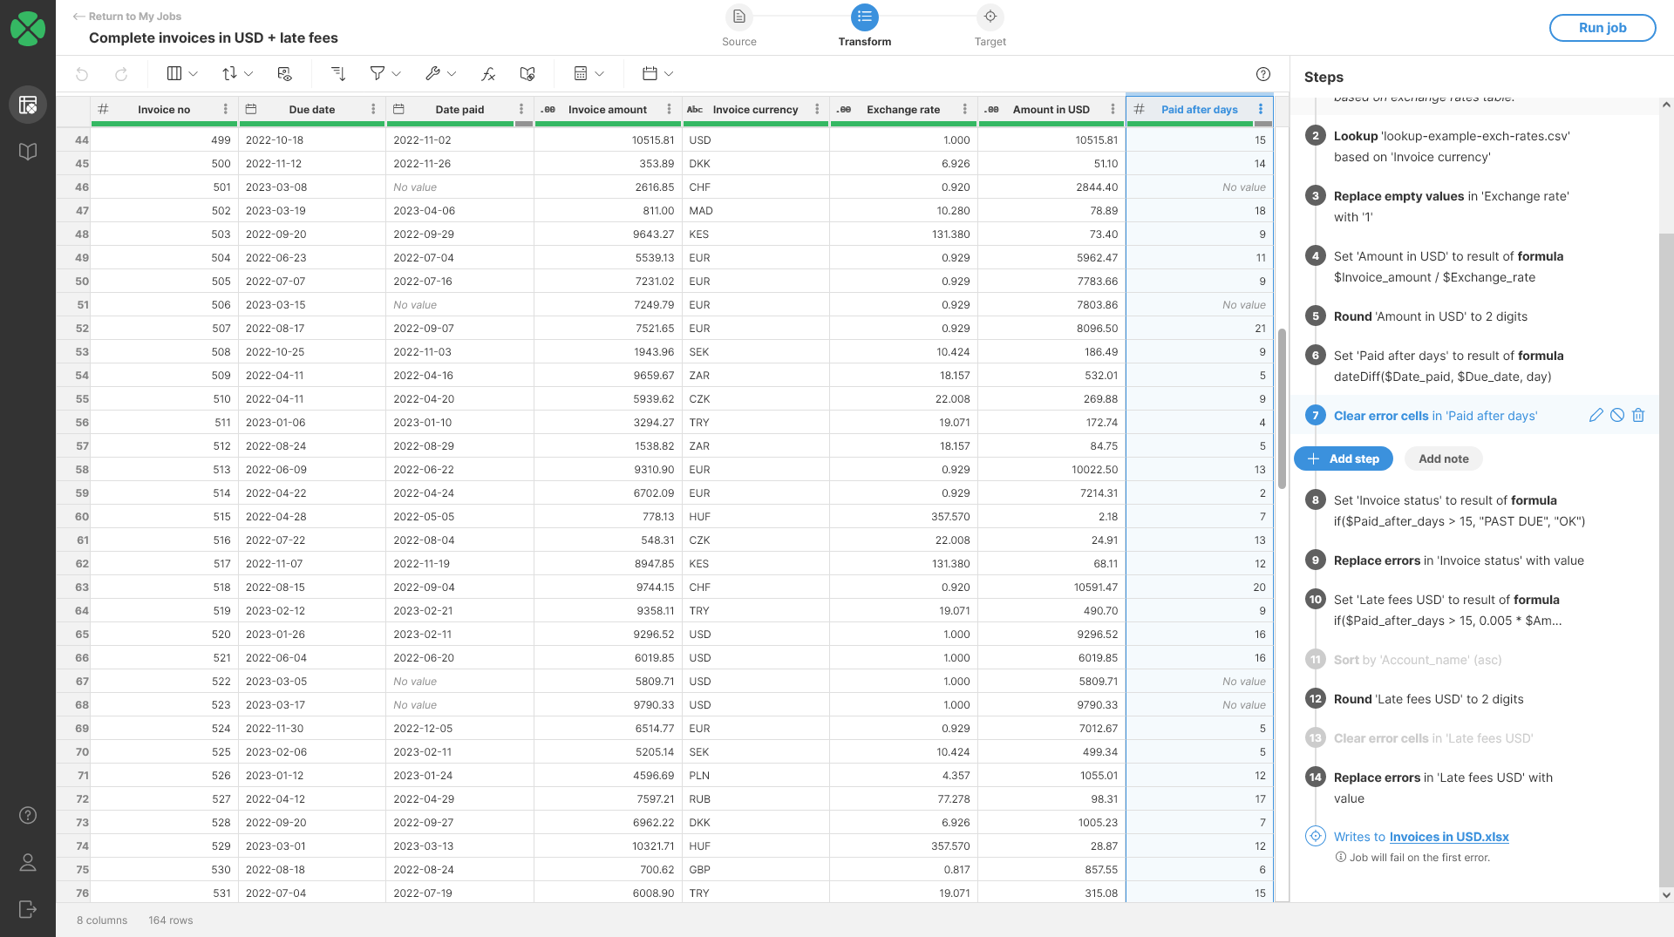Edit step 7 with the pencil icon
This screenshot has width=1674, height=937.
coord(1596,416)
